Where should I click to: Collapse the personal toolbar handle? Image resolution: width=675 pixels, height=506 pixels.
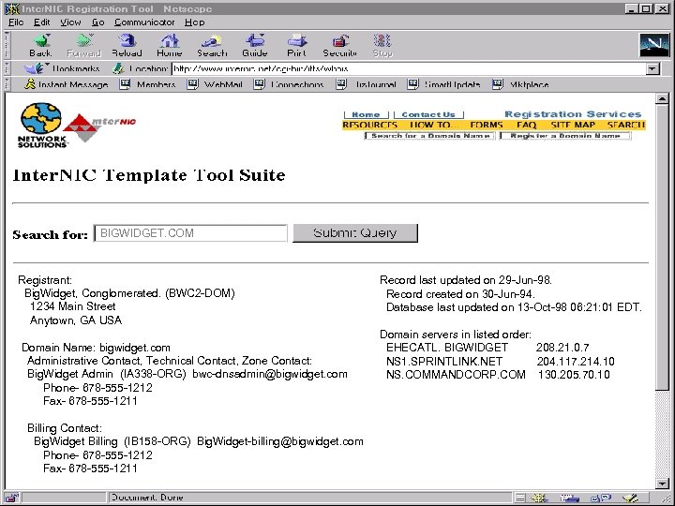tap(7, 84)
